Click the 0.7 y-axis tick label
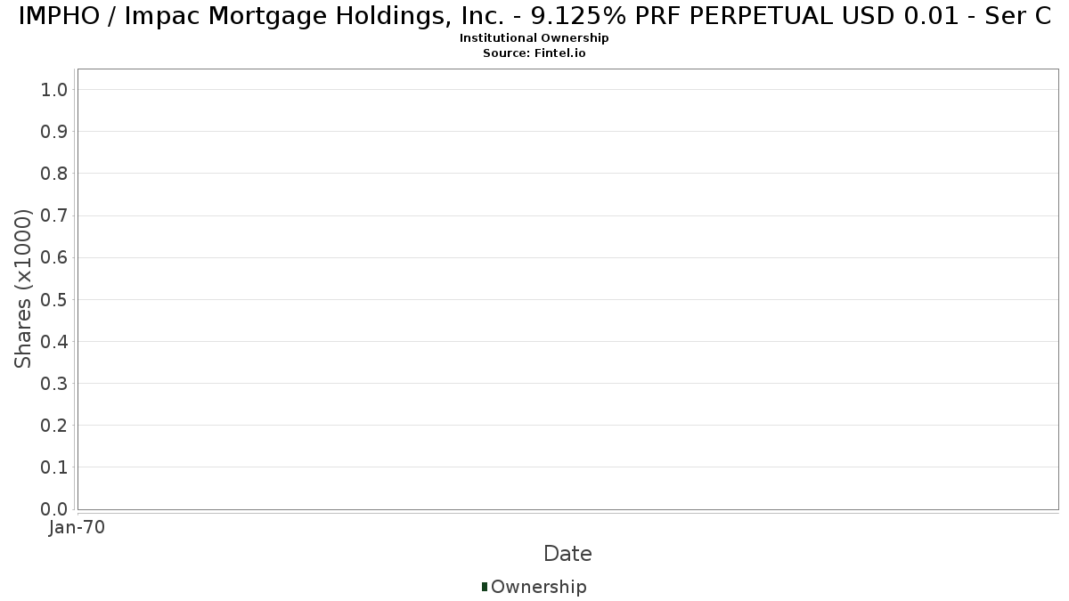 coord(53,215)
